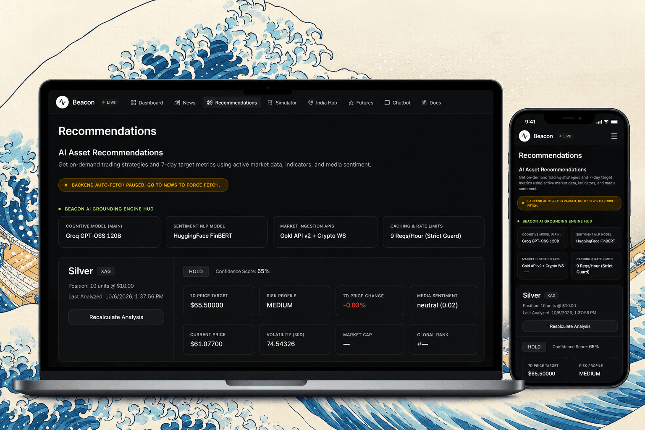Click the India Hub map pin icon

point(311,102)
